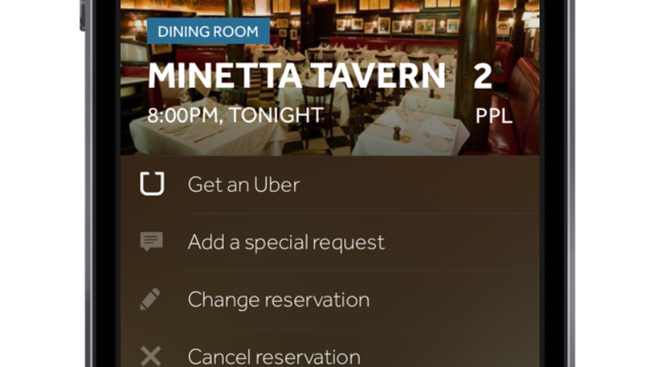Tap the MINETTA TAVERN restaurant title

click(x=297, y=76)
